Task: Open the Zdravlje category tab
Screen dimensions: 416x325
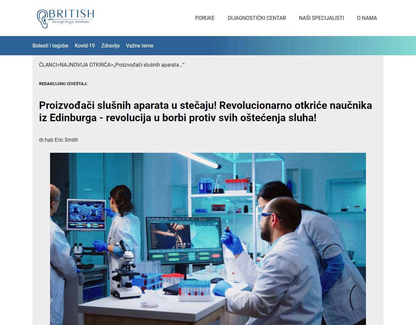Action: pyautogui.click(x=110, y=46)
